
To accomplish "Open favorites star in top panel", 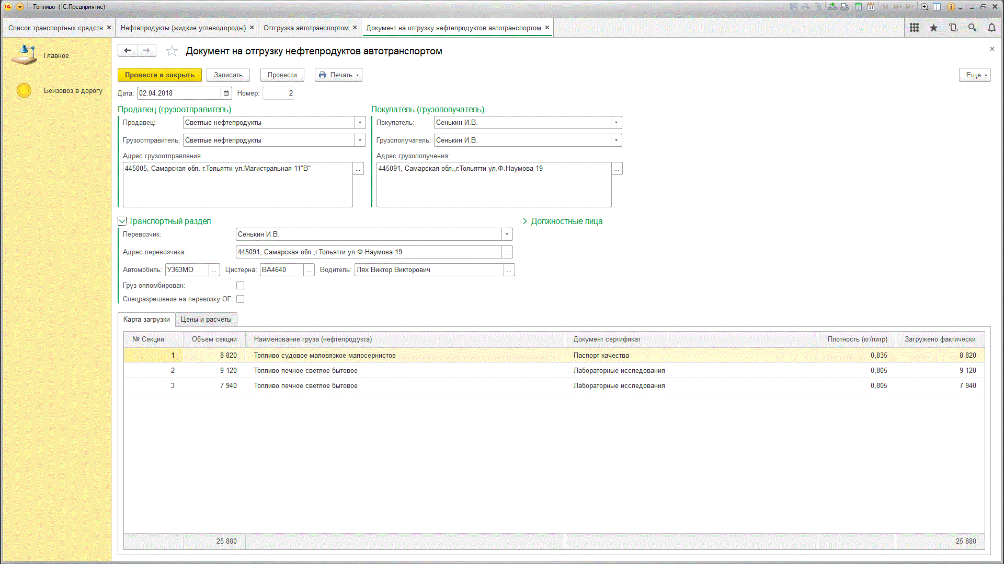I will (933, 28).
